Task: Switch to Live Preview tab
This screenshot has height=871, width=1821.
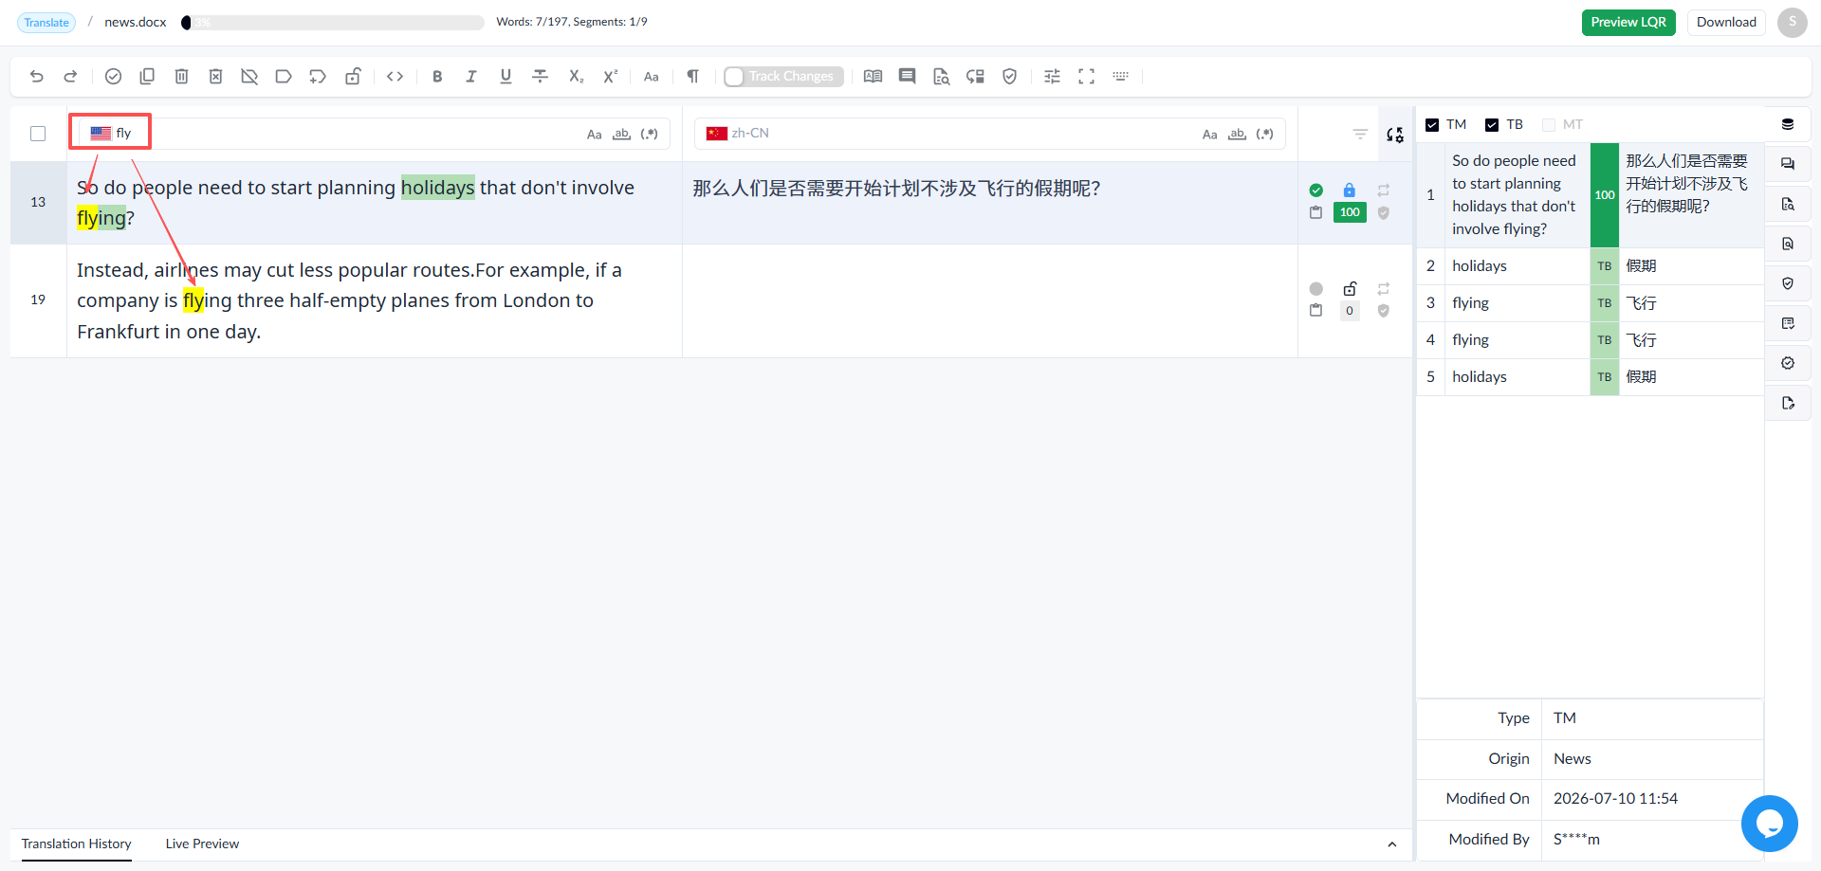Action: (x=202, y=844)
